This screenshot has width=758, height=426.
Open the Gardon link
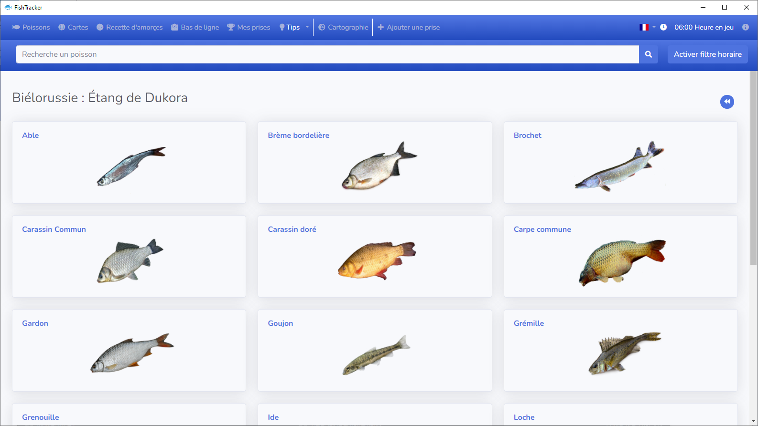[35, 323]
